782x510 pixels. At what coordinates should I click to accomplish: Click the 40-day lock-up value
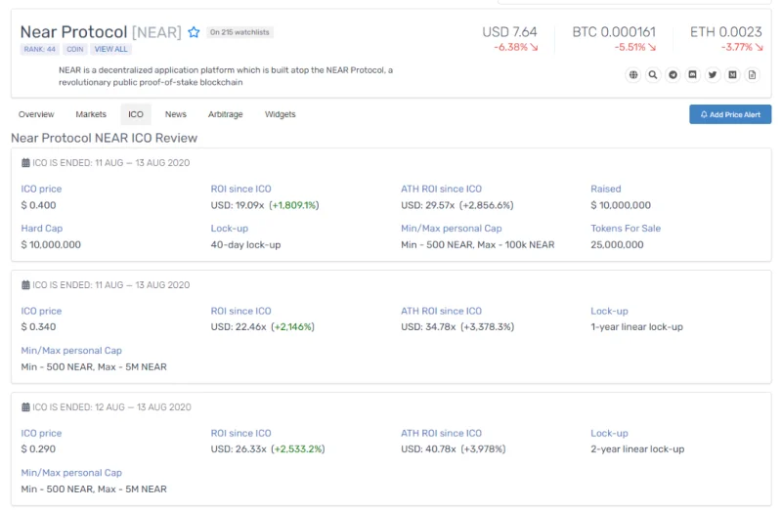pyautogui.click(x=246, y=245)
